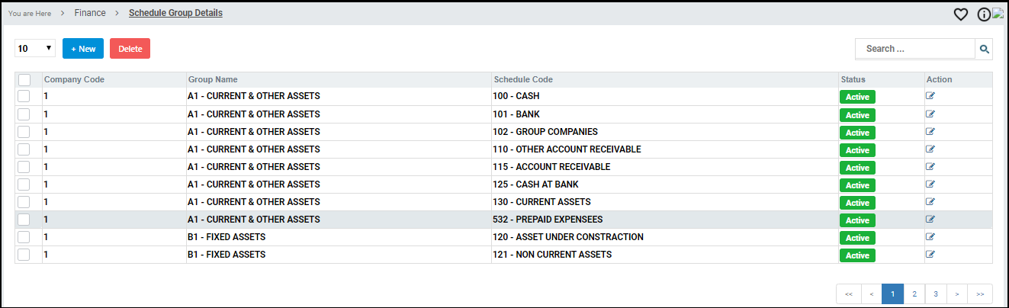Screen dimensions: 1009x308
Task: Open the Finance breadcrumb link
Action: click(90, 13)
